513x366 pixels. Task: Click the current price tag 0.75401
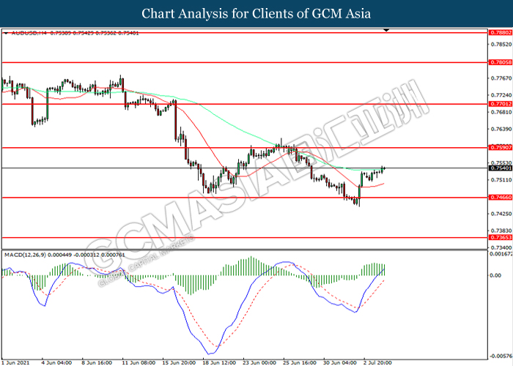pyautogui.click(x=501, y=168)
